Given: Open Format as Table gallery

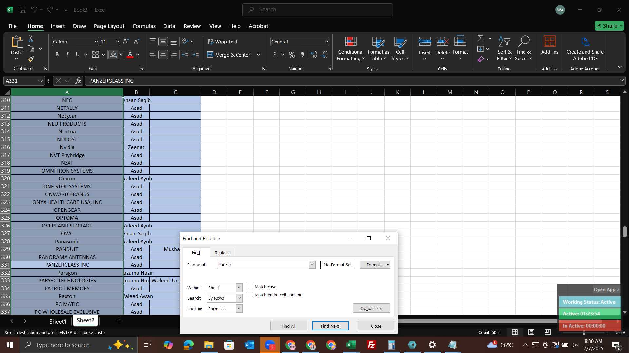Looking at the screenshot, I should (378, 48).
